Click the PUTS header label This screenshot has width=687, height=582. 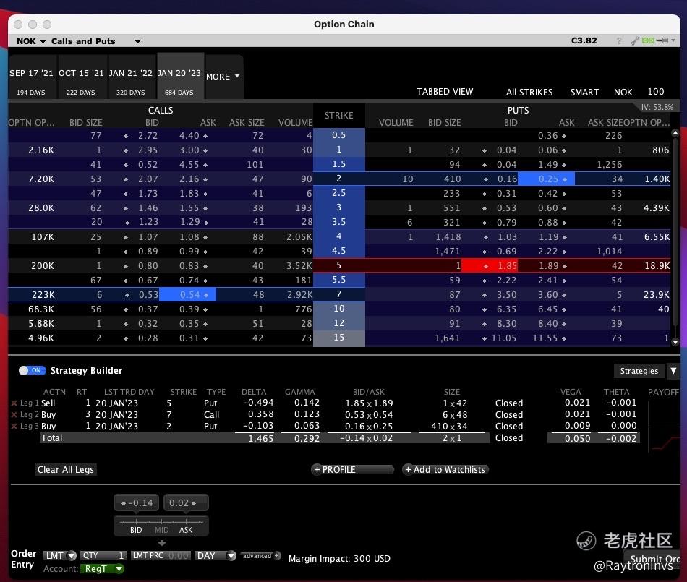click(518, 111)
